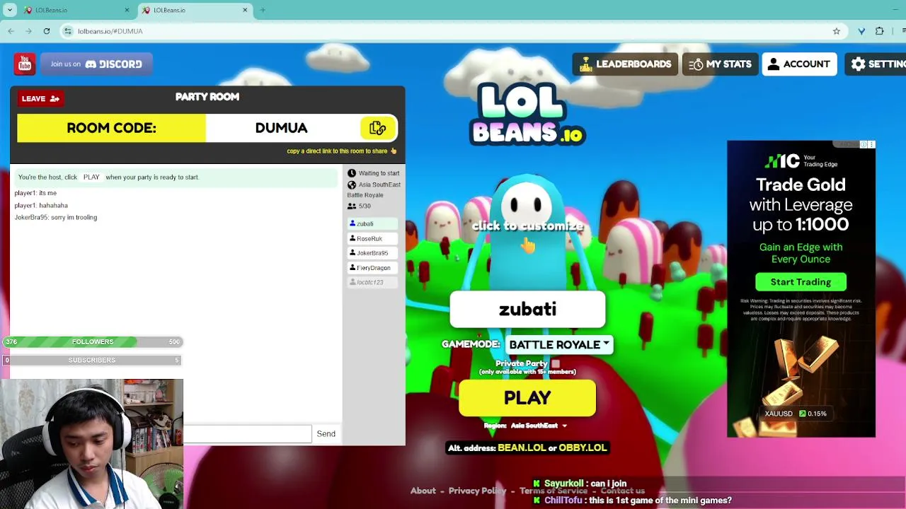Click the clock icon beside Waiting to start
This screenshot has height=509, width=906.
tap(352, 173)
